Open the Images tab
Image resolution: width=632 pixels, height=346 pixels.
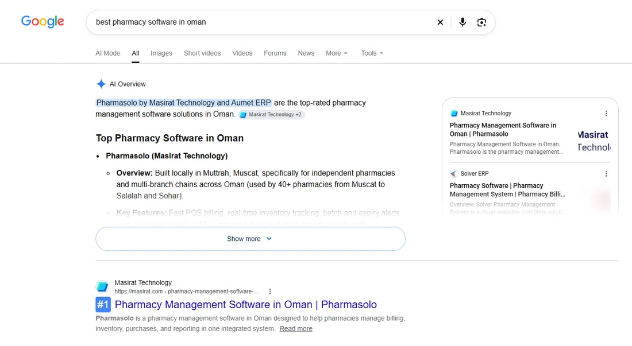pyautogui.click(x=161, y=53)
